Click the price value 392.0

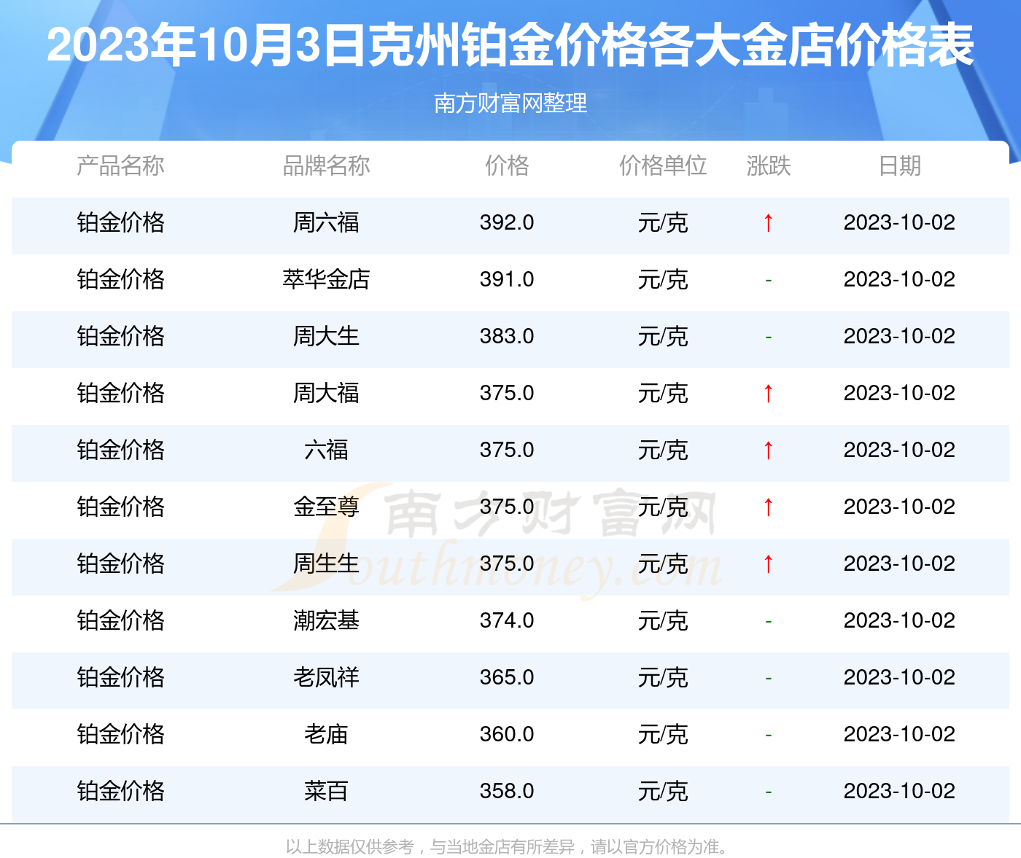[507, 223]
